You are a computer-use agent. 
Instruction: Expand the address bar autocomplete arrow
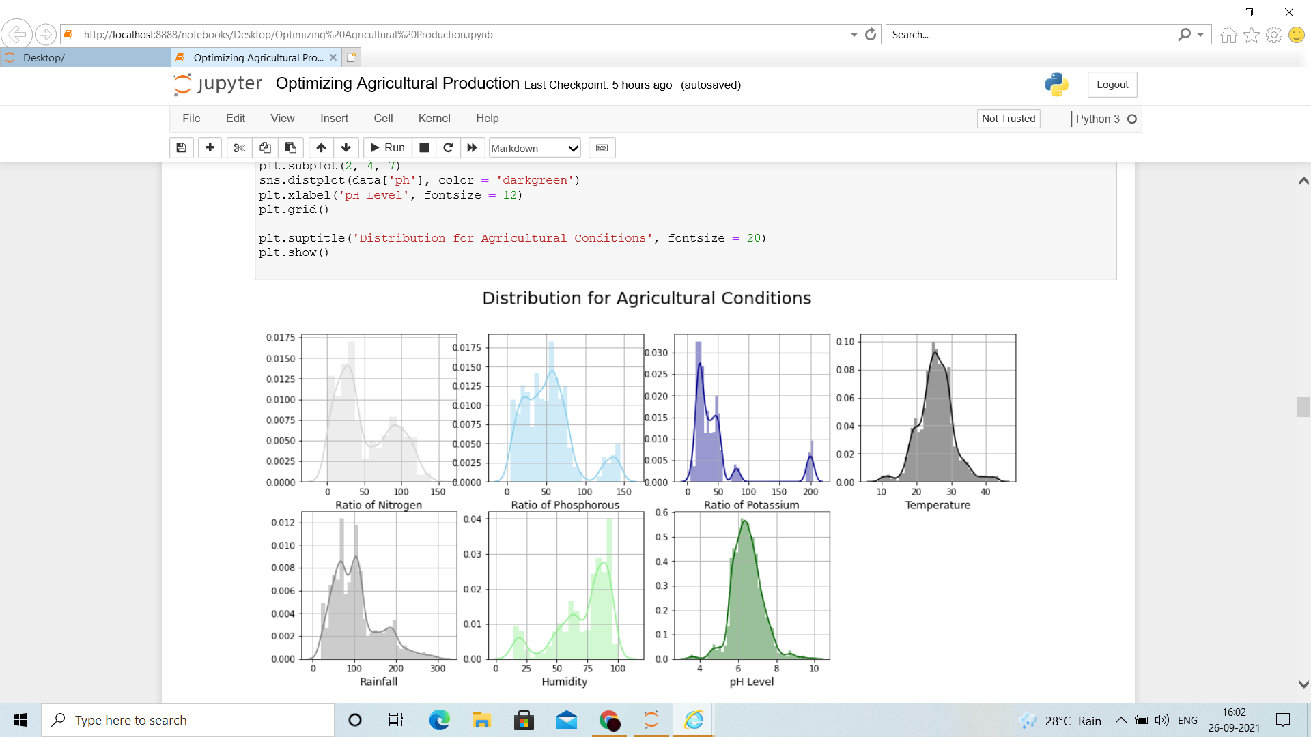tap(853, 34)
